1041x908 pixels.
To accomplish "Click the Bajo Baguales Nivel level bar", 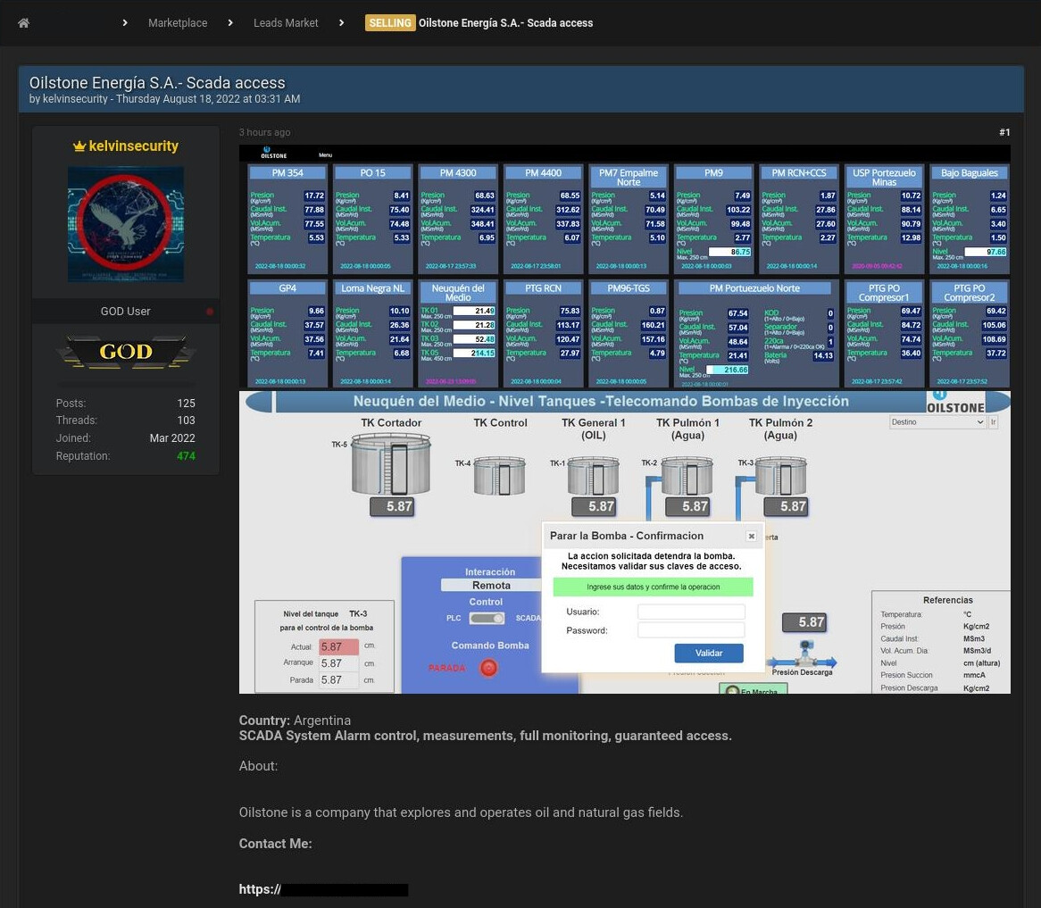I will pyautogui.click(x=986, y=252).
